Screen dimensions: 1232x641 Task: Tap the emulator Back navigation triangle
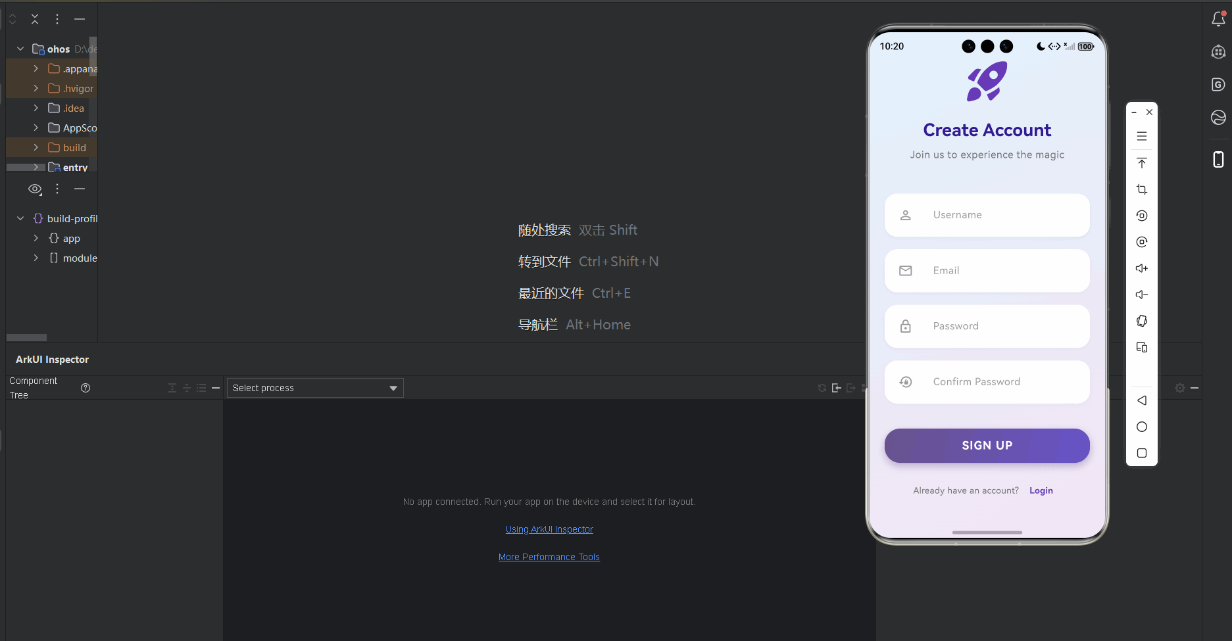1141,400
